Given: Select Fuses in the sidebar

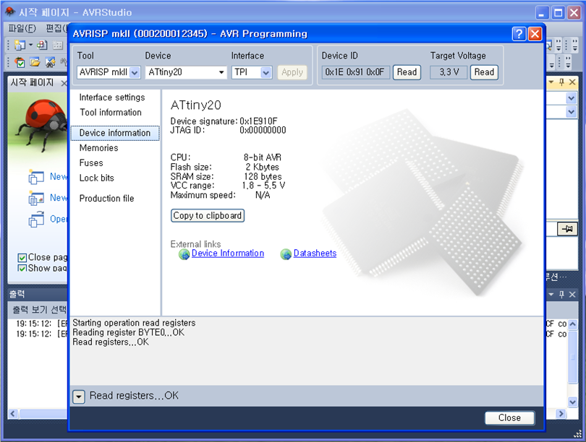Looking at the screenshot, I should click(91, 163).
